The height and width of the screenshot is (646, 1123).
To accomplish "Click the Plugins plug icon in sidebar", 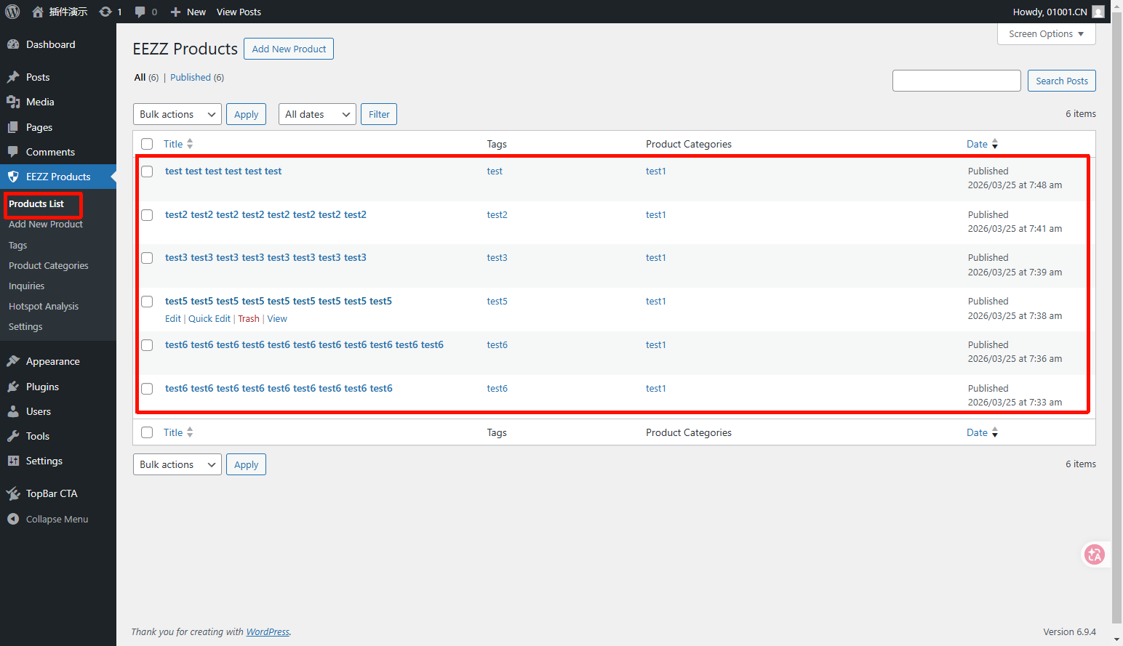I will [13, 387].
